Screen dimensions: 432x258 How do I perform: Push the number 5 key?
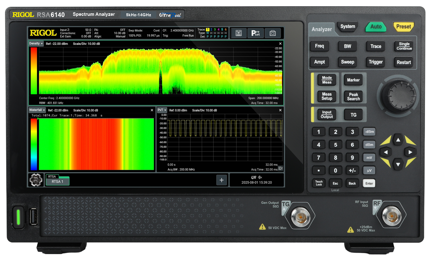[x=335, y=145]
